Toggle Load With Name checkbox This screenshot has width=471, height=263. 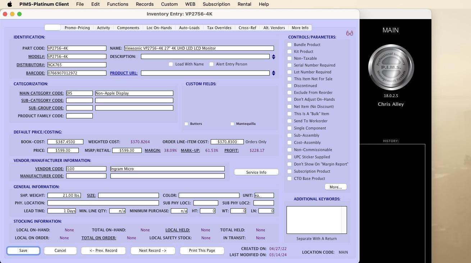point(171,64)
